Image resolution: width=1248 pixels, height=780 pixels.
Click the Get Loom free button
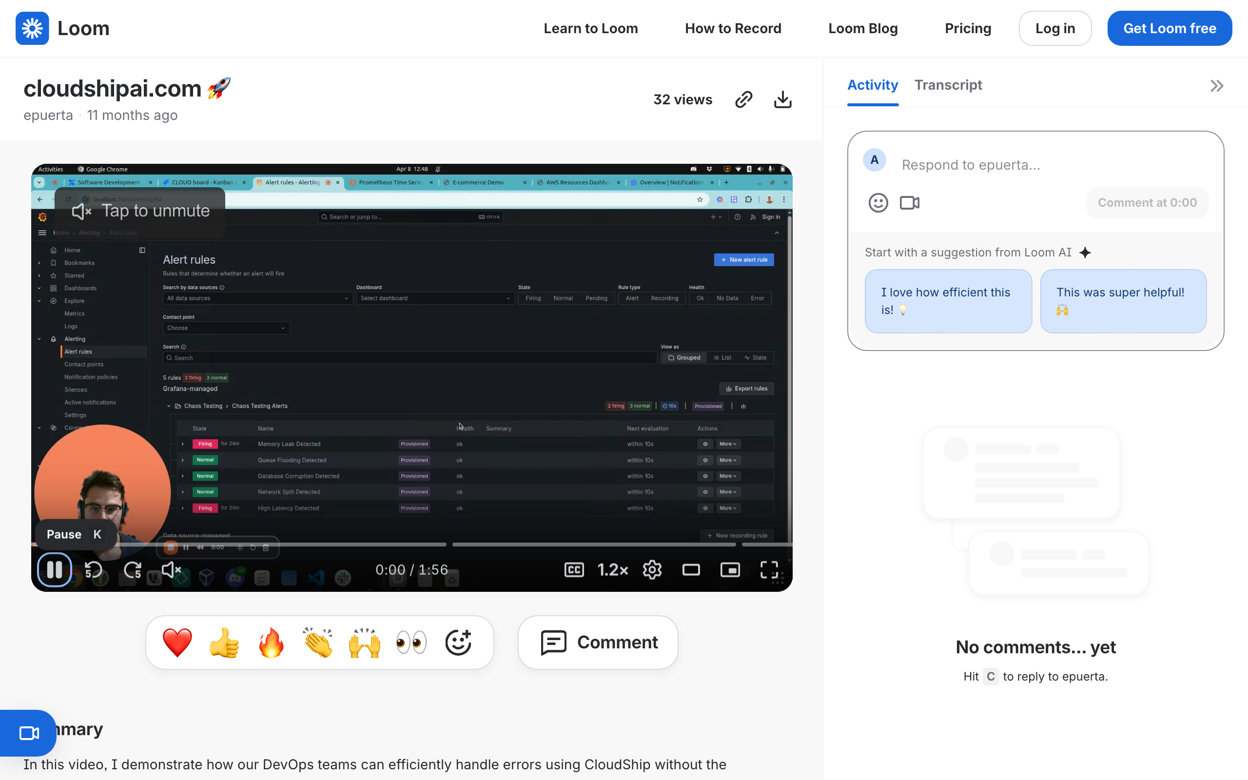click(1169, 28)
